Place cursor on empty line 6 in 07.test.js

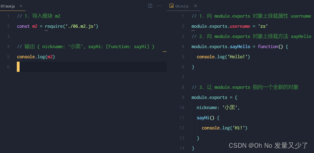tap(92, 67)
